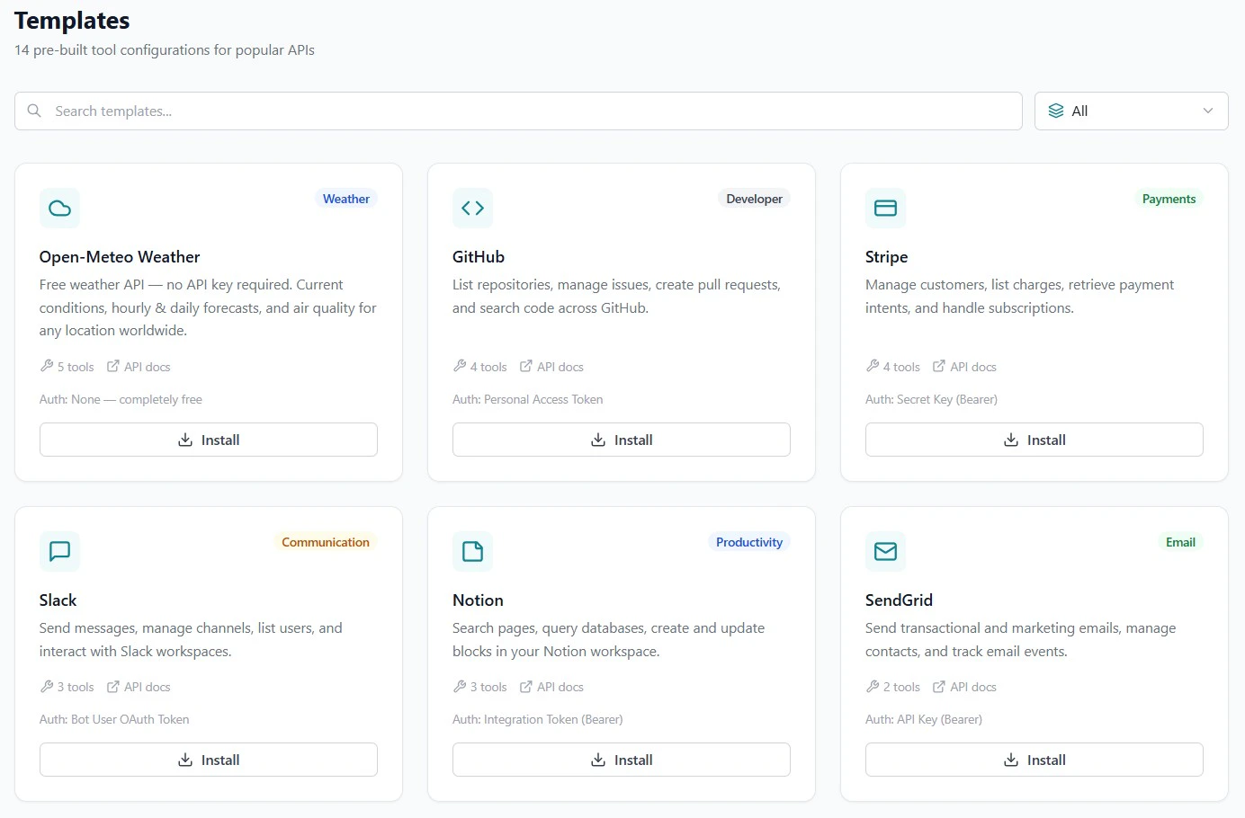
Task: Install the SendGrid template
Action: 1035,760
